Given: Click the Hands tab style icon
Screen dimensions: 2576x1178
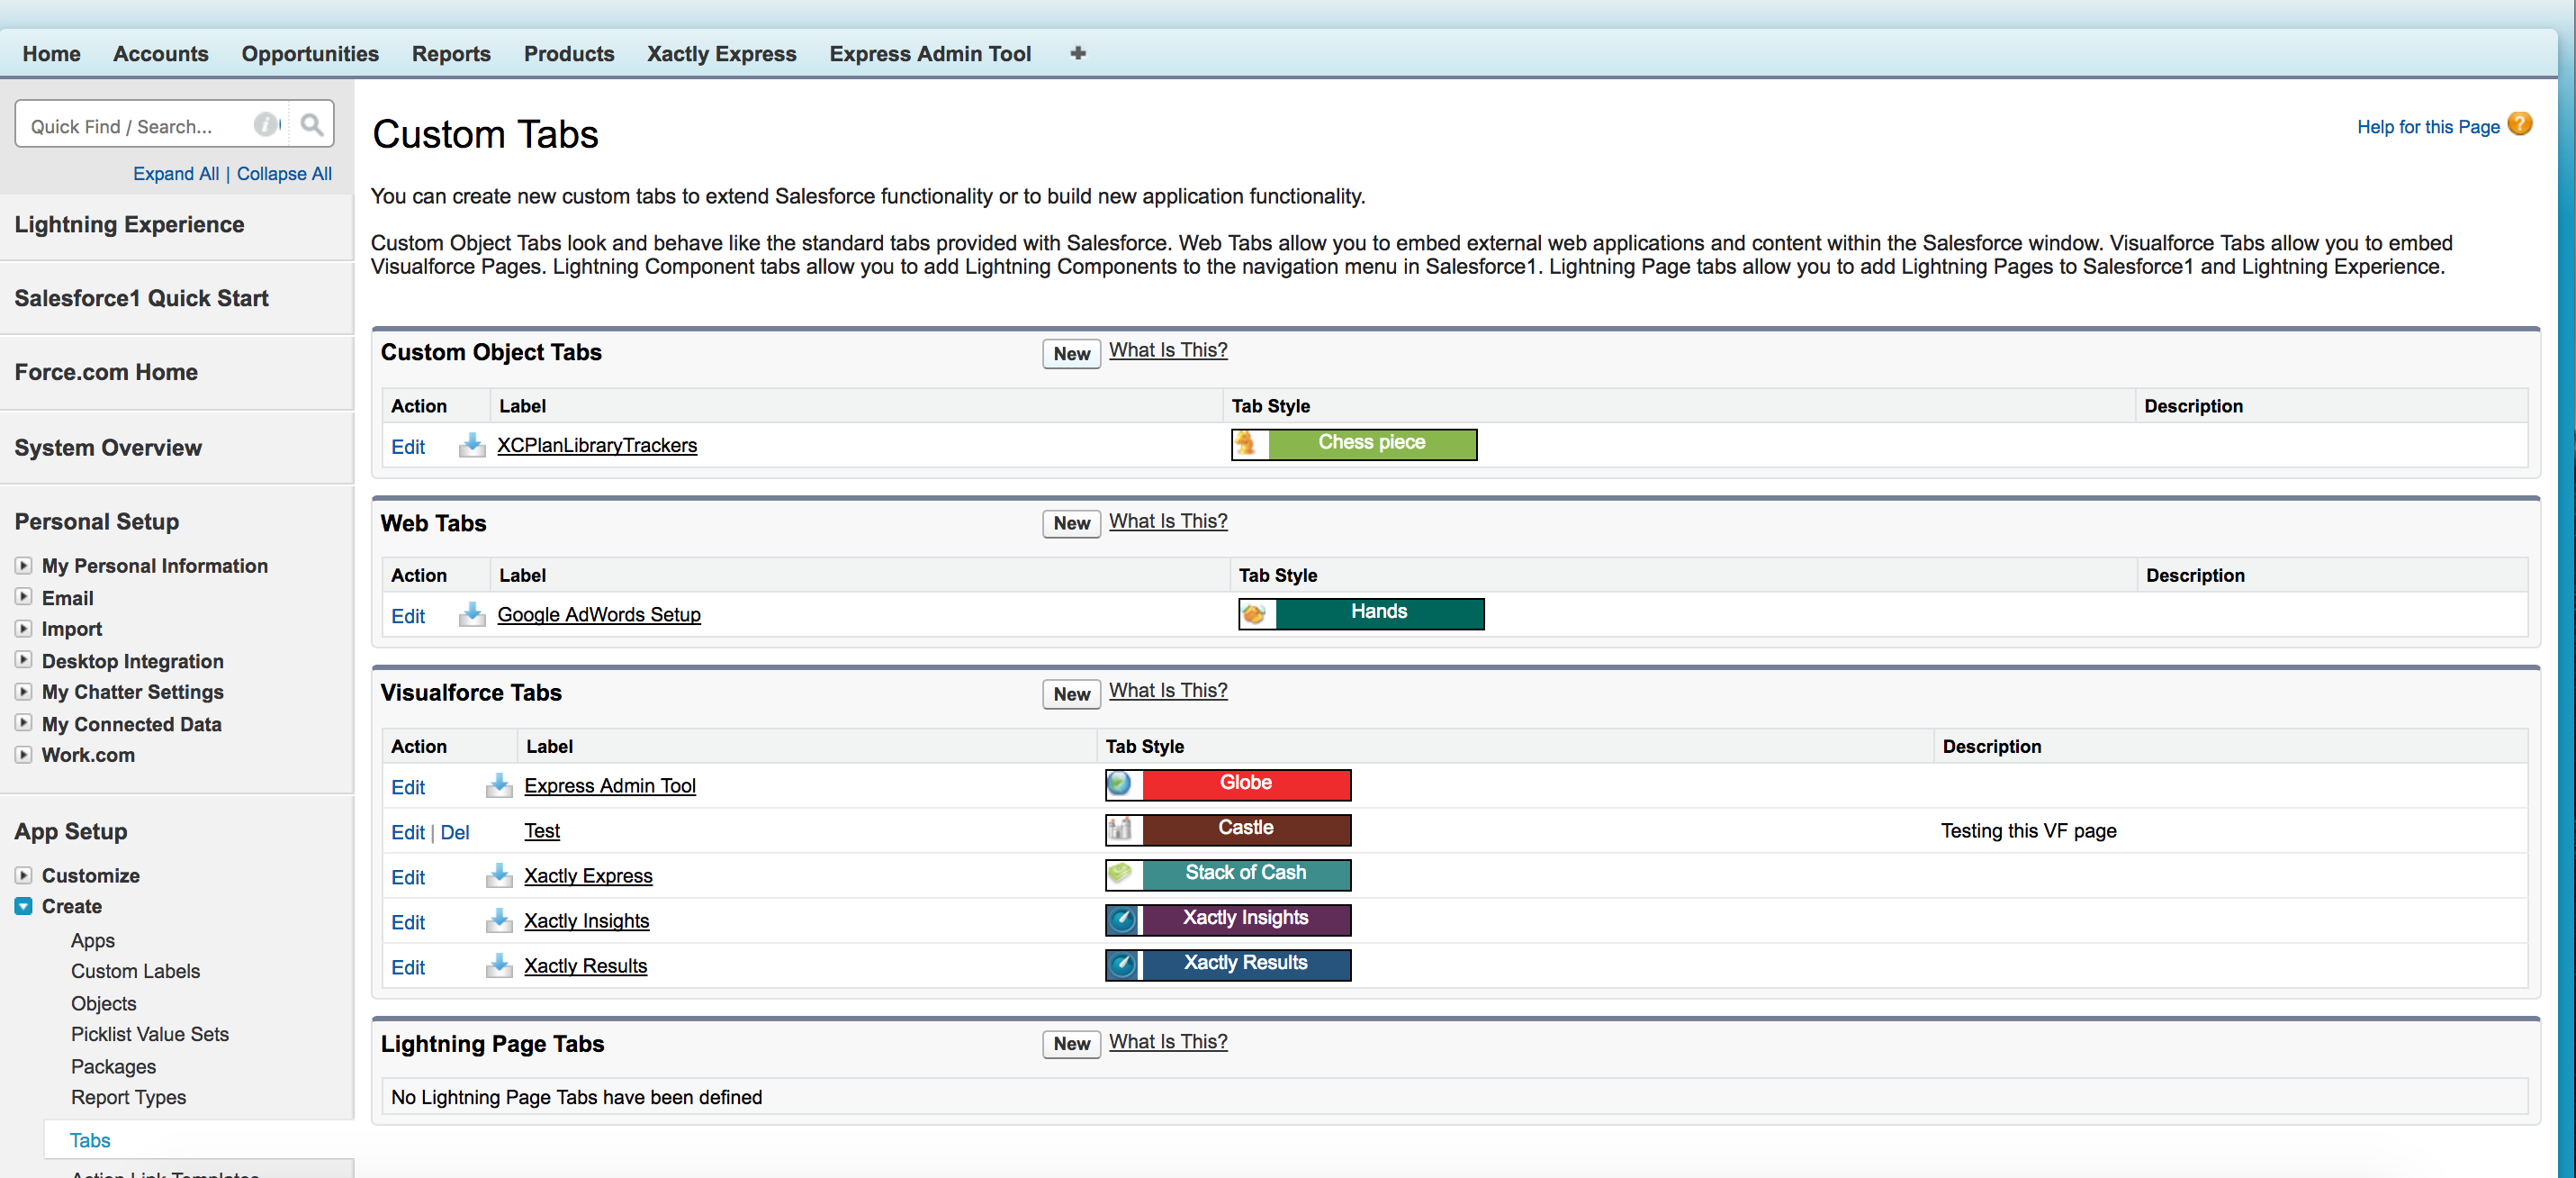Looking at the screenshot, I should click(x=1254, y=613).
